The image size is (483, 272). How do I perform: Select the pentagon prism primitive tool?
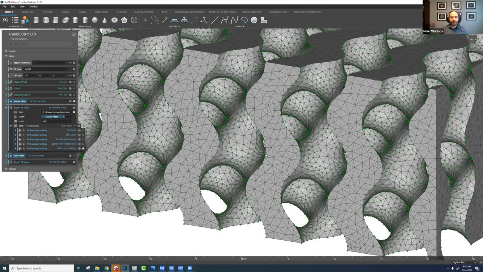pyautogui.click(x=124, y=20)
